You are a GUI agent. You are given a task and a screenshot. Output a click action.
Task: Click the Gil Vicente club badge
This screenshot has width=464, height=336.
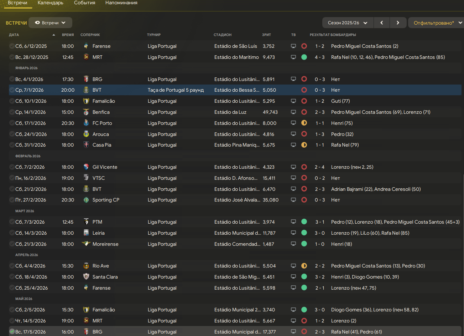[86, 167]
